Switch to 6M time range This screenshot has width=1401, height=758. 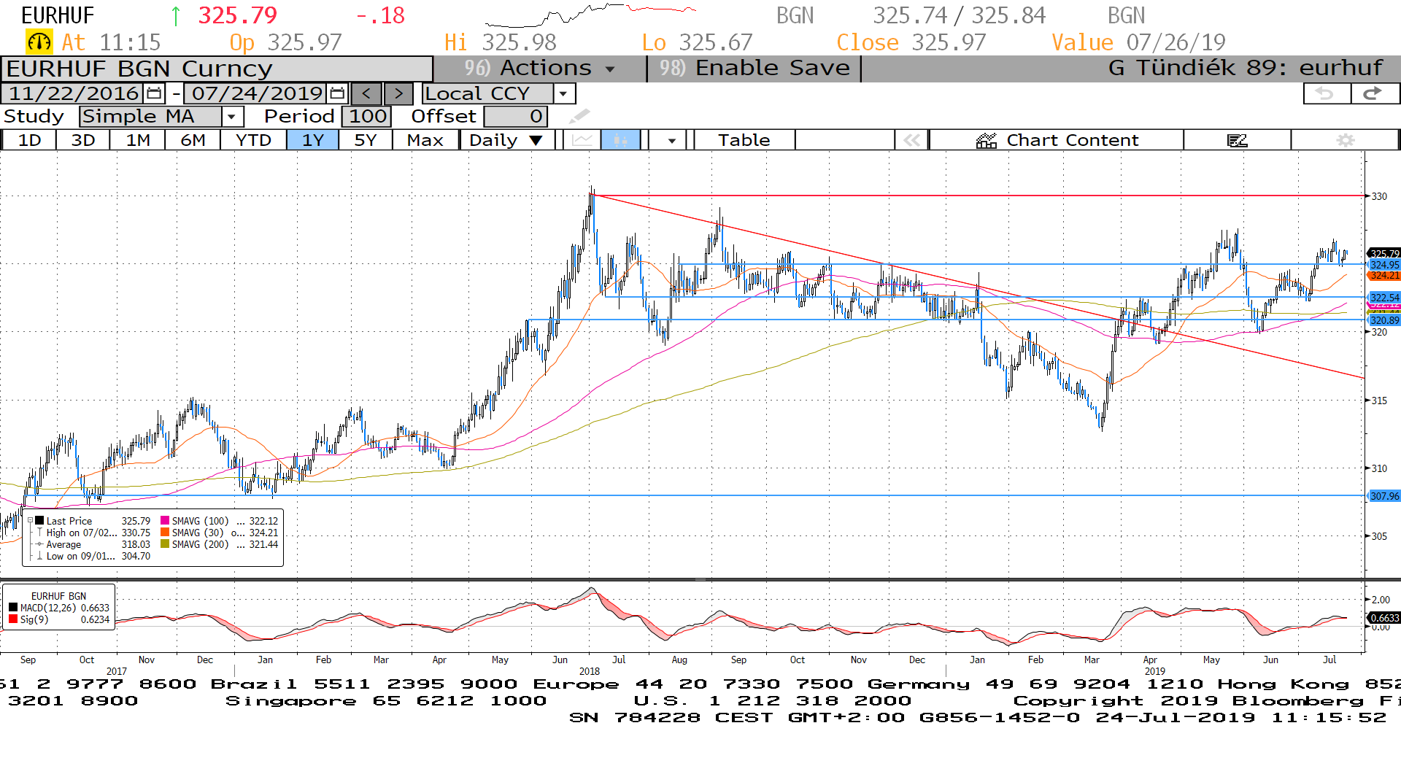[x=193, y=140]
